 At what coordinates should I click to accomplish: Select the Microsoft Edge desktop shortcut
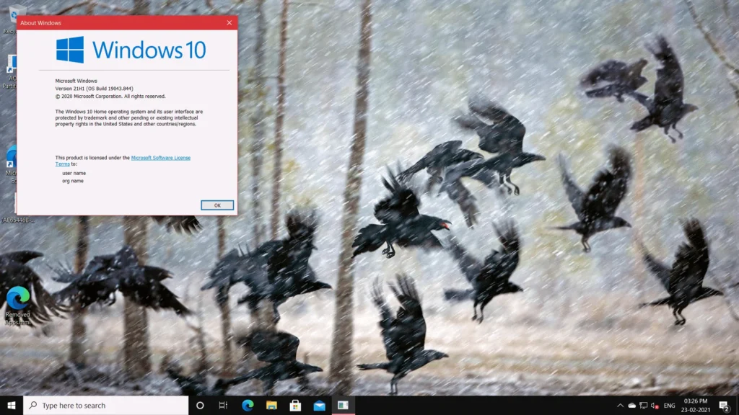tap(10, 165)
